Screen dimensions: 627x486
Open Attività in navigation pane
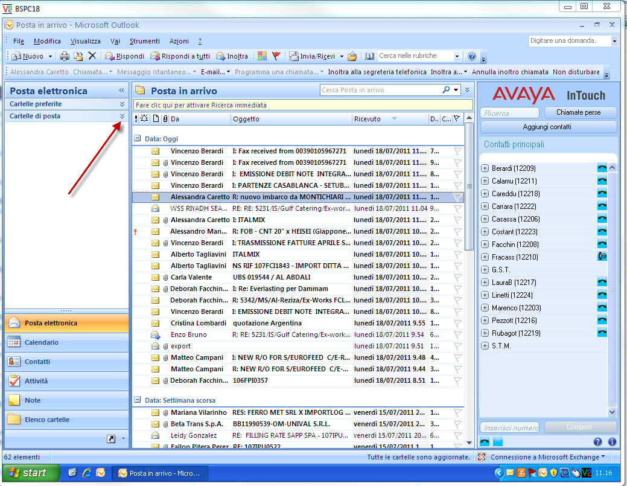67,381
